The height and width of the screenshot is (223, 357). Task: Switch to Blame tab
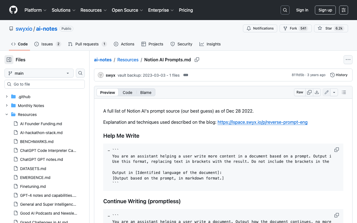click(x=146, y=93)
